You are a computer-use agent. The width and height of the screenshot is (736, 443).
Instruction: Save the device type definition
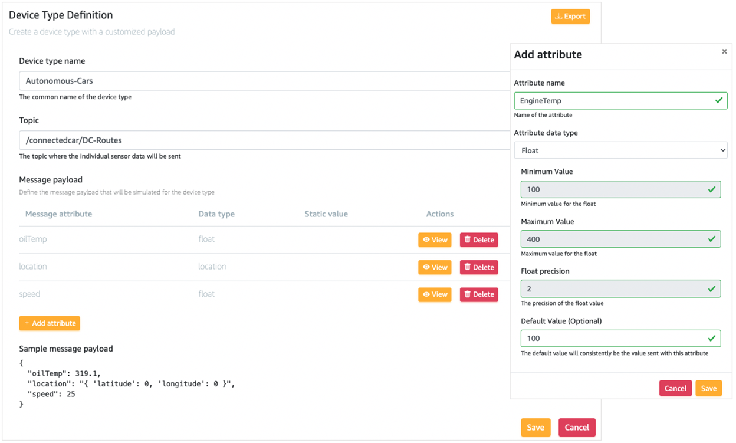(x=535, y=427)
